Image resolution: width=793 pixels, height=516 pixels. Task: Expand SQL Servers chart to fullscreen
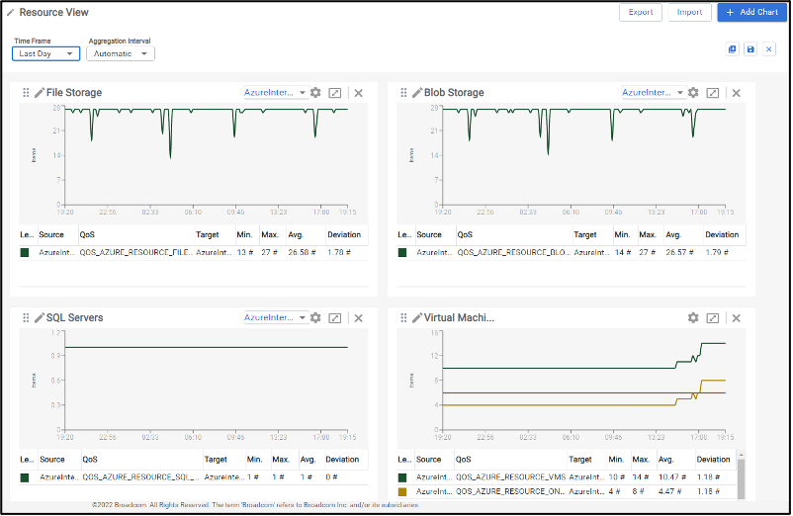click(x=335, y=318)
